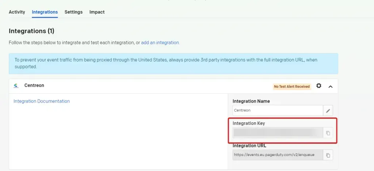
Task: Open Centreon integration gear settings
Action: click(318, 86)
